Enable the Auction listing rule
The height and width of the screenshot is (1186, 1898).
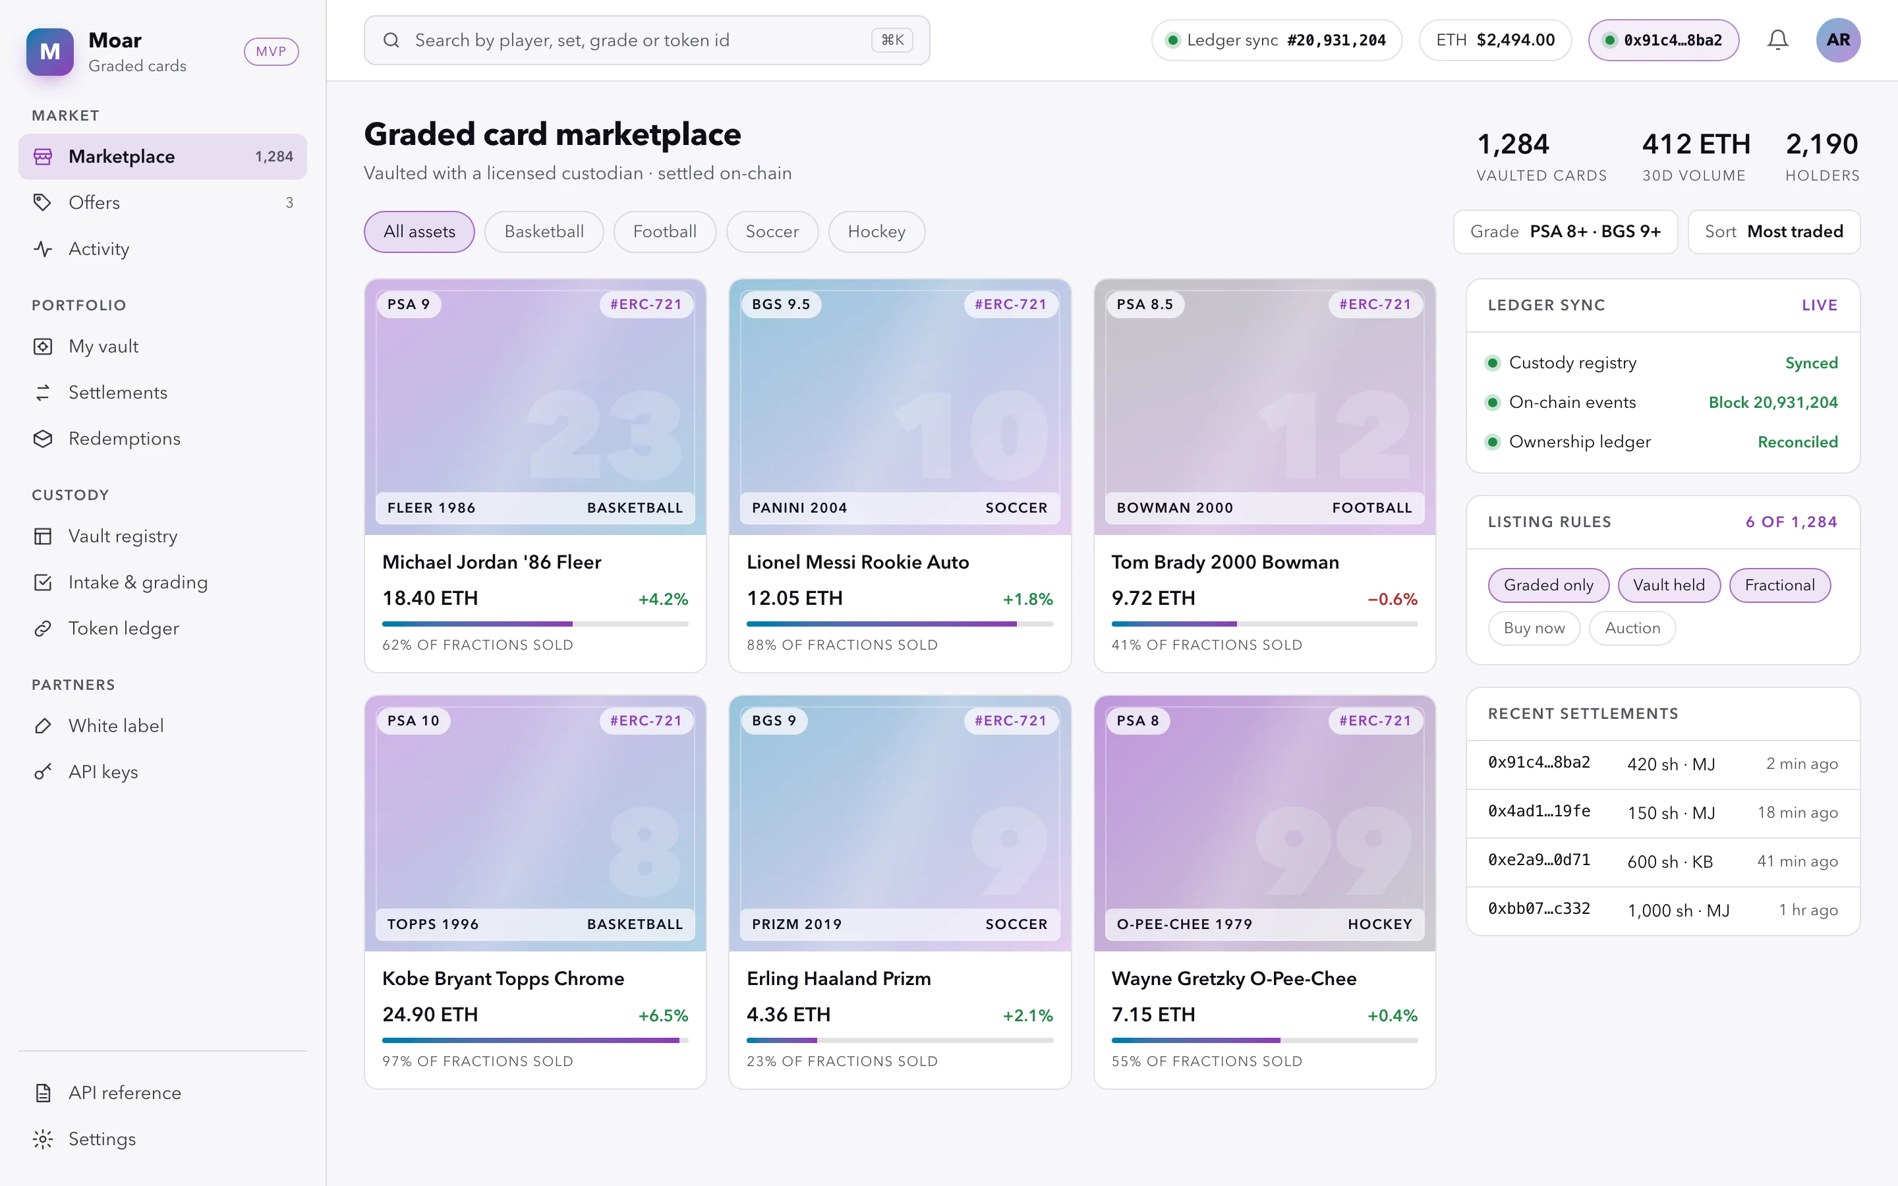(x=1632, y=629)
